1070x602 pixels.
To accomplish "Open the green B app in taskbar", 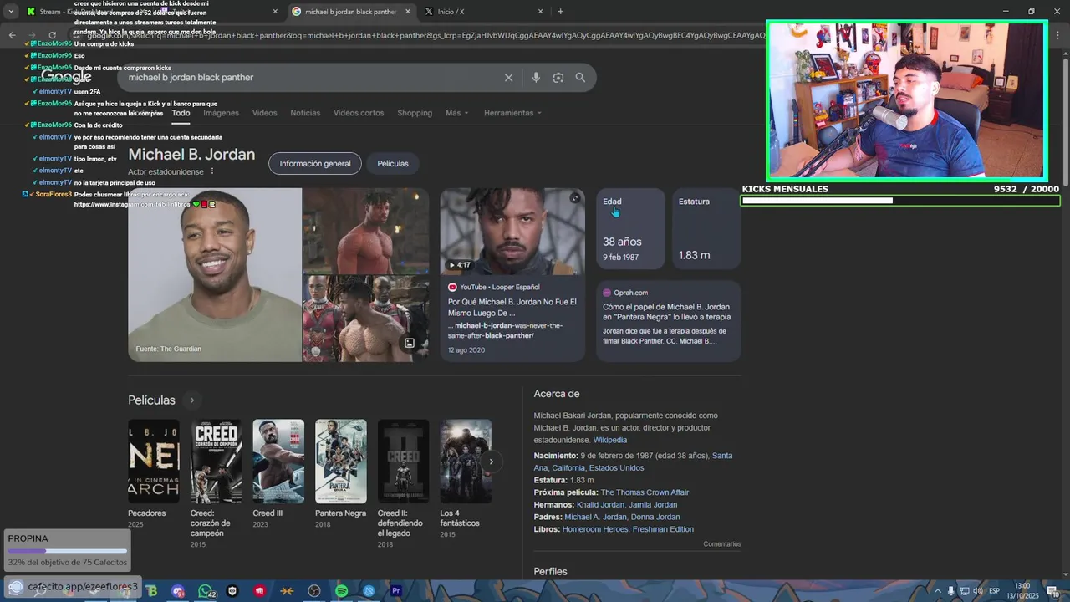I will click(152, 591).
